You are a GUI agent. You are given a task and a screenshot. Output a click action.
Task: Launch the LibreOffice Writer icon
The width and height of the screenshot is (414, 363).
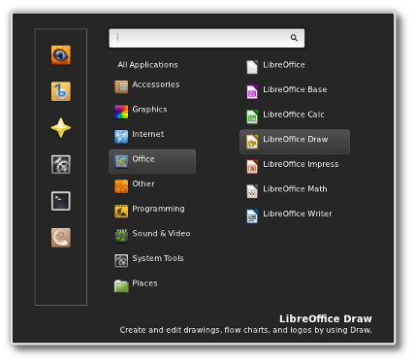252,216
